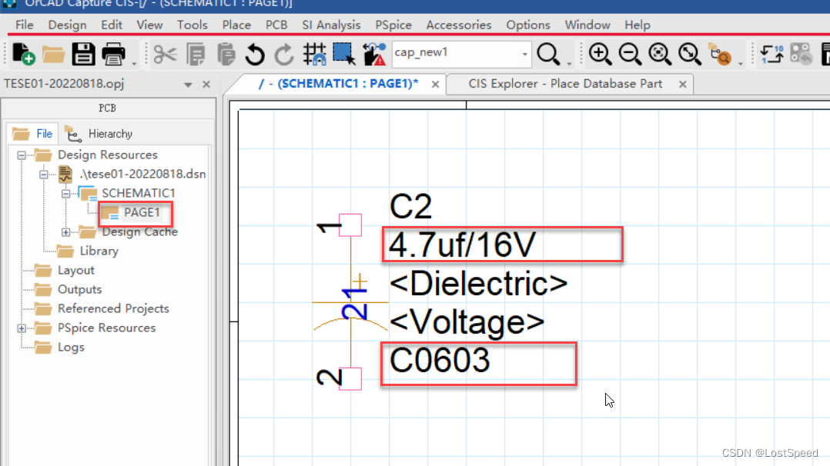Switch to the CIS Explorer tab

[x=568, y=83]
